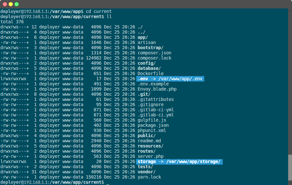Viewport: 292px width, 185px height.
Task: Click the vendor/ directory name
Action: tap(146, 172)
